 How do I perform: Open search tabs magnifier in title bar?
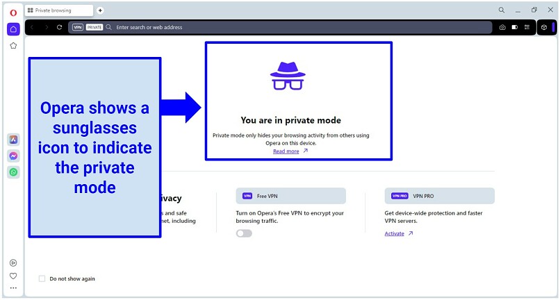coord(502,10)
